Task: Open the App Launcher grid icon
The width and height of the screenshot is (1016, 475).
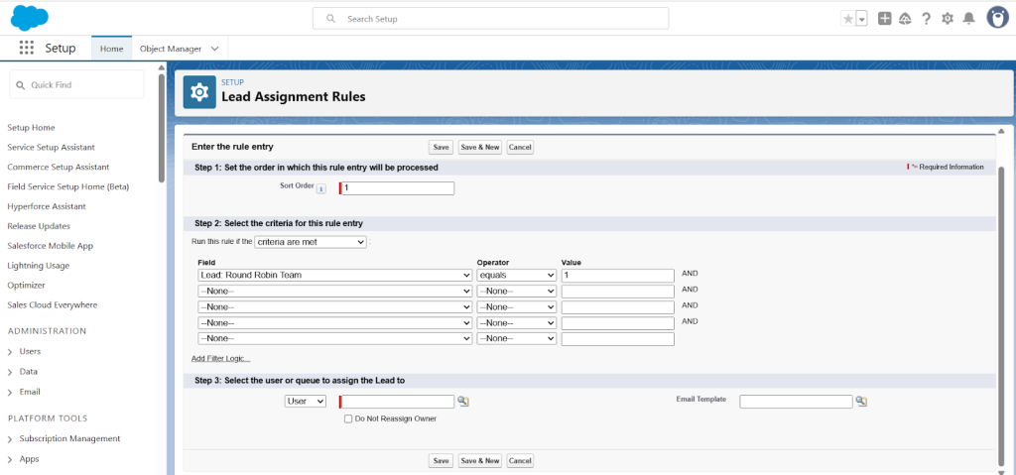Action: [27, 48]
